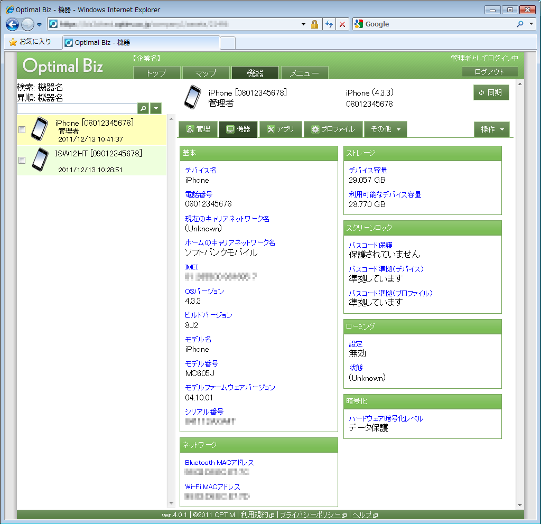The width and height of the screenshot is (541, 524).
Task: Select the ISW12HT [09012345678] device row
Action: [x=92, y=161]
